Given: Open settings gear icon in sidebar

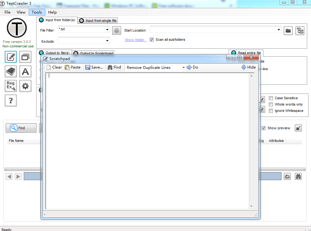Looking at the screenshot, I should (x=25, y=86).
